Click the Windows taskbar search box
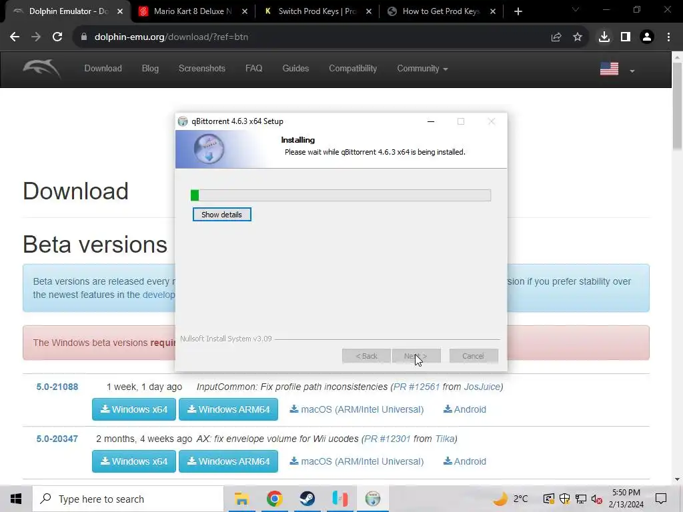This screenshot has width=683, height=512. [128, 499]
